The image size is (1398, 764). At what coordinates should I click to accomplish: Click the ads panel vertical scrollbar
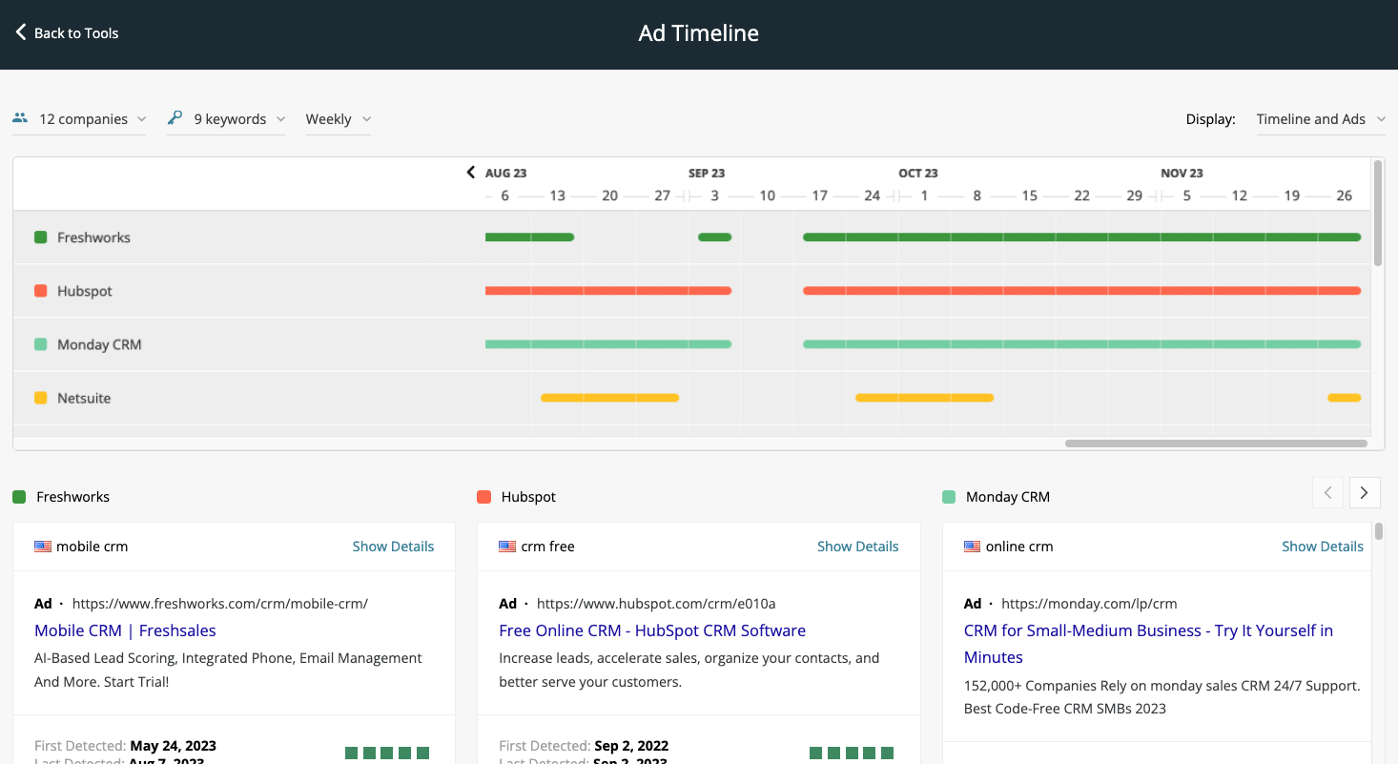tap(1378, 531)
